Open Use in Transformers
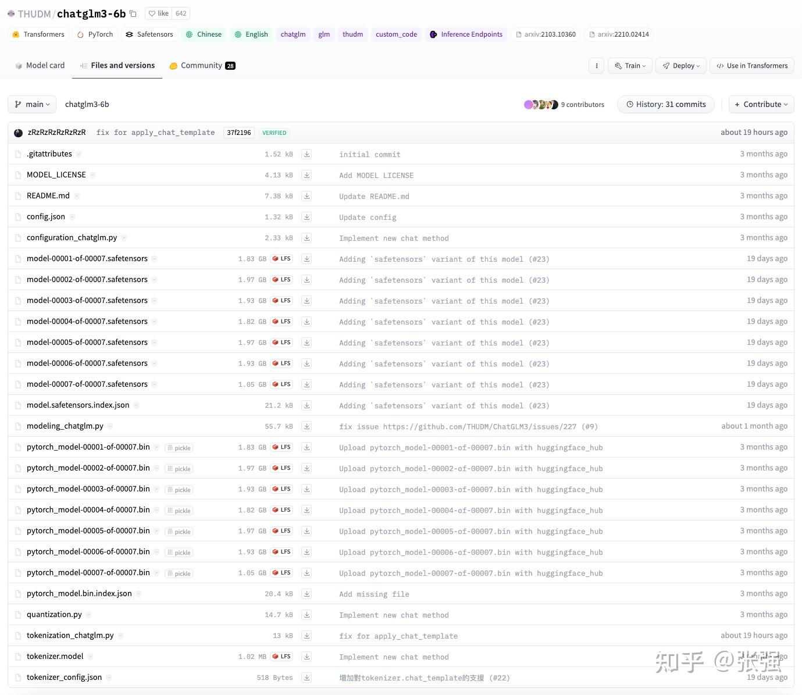Viewport: 802px width, 695px height. point(751,65)
